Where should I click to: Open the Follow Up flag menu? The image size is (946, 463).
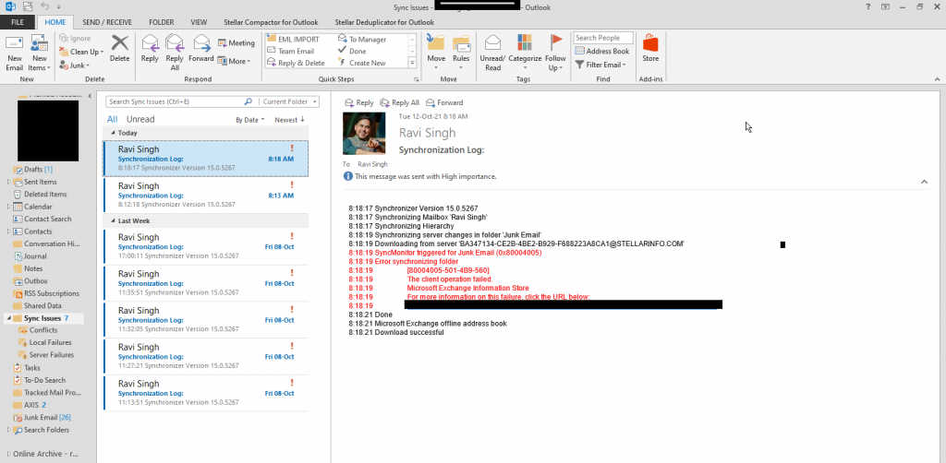[x=555, y=53]
